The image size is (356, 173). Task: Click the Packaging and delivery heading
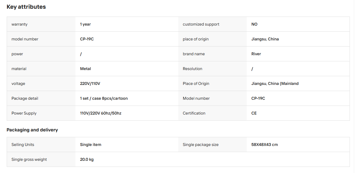32,130
